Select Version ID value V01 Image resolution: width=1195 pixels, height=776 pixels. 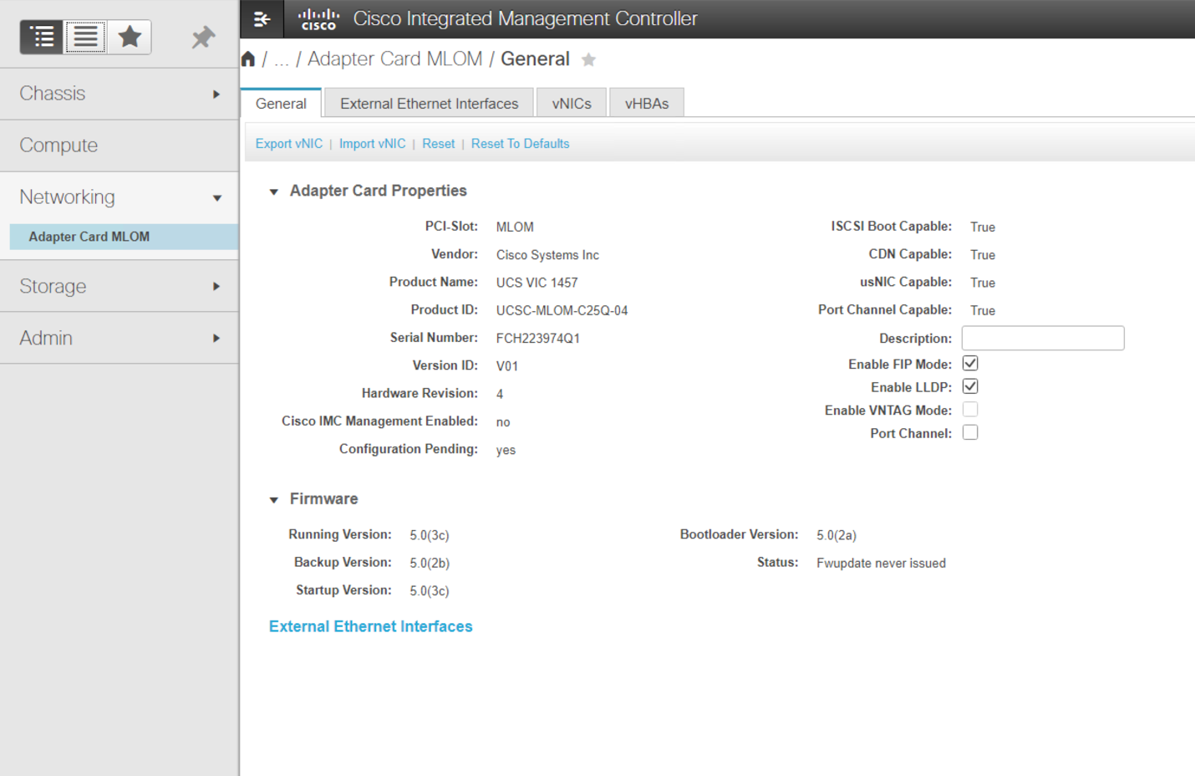(507, 366)
